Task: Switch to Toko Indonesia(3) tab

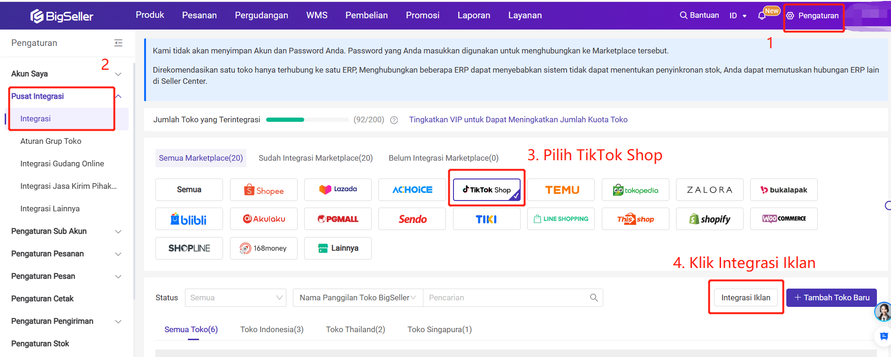Action: click(272, 330)
